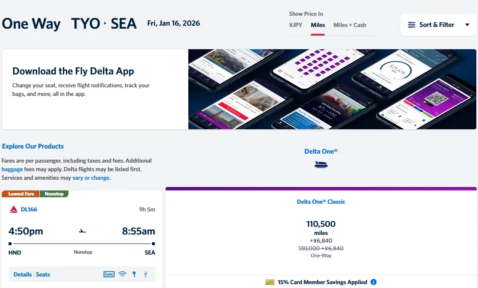The height and width of the screenshot is (288, 478).
Task: View Details for flight DL166
Action: pyautogui.click(x=23, y=274)
